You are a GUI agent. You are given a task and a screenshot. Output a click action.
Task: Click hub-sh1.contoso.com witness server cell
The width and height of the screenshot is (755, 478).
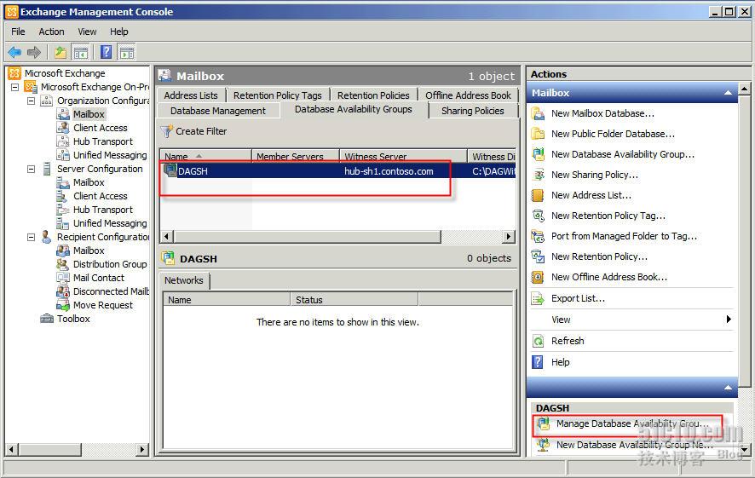[389, 171]
